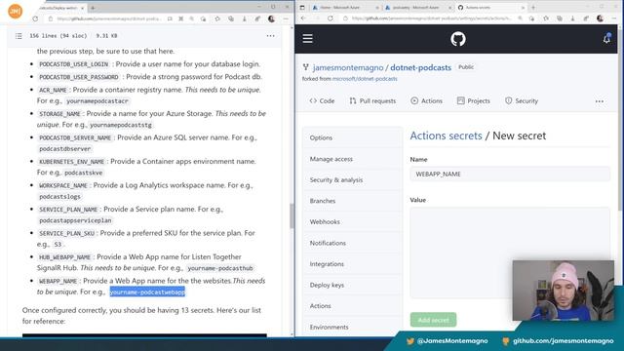Focus the left browser address bar URL

click(109, 19)
